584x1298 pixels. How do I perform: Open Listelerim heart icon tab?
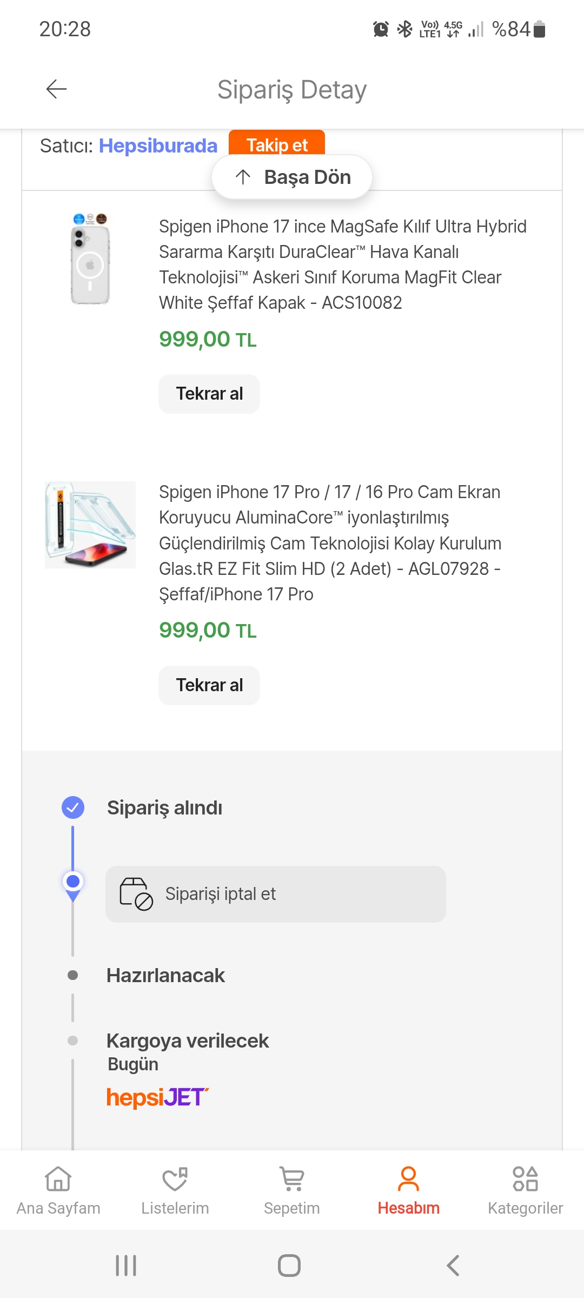(x=175, y=1189)
